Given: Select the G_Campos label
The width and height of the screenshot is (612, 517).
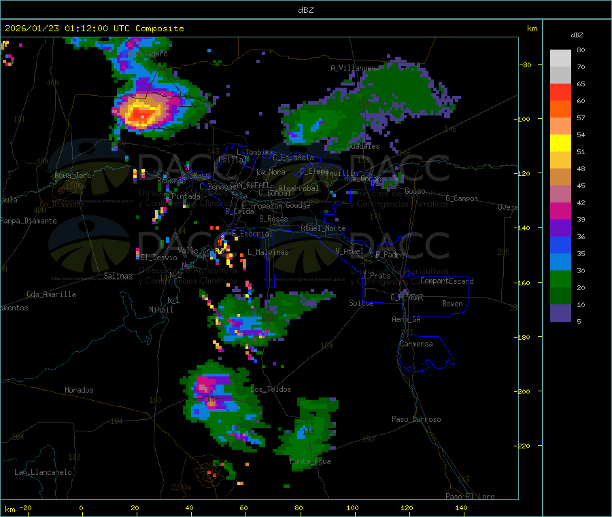Looking at the screenshot, I should 462,198.
